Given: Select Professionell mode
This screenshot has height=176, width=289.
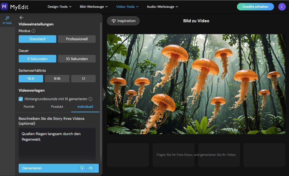Looking at the screenshot, I should (77, 39).
